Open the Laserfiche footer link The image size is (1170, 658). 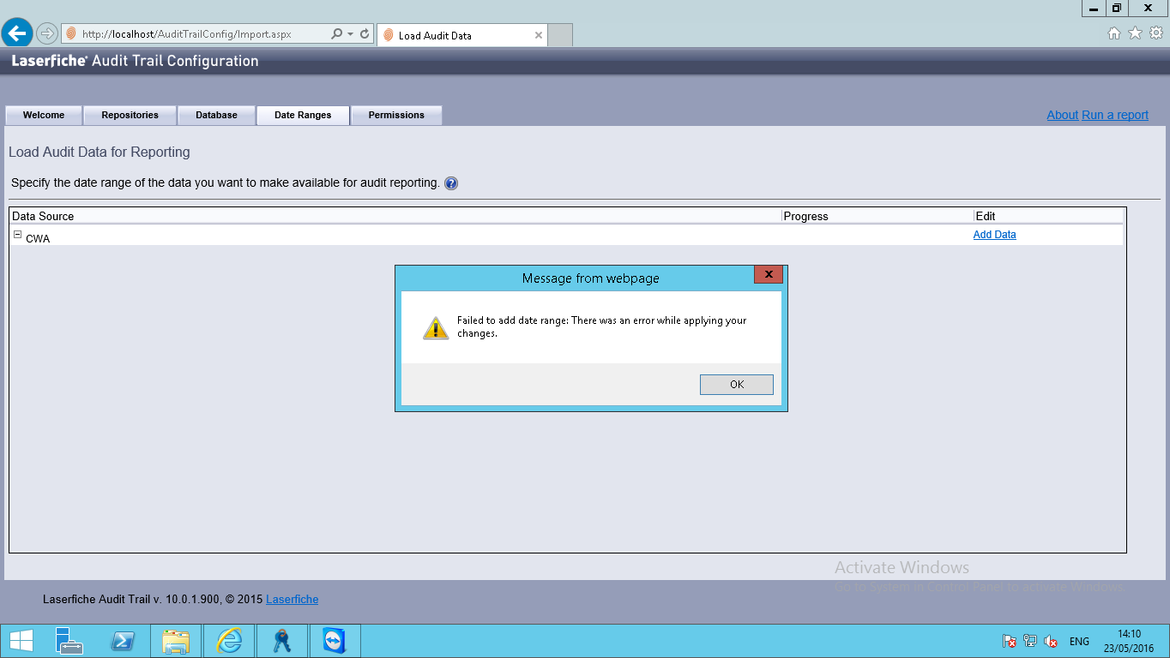coord(292,600)
